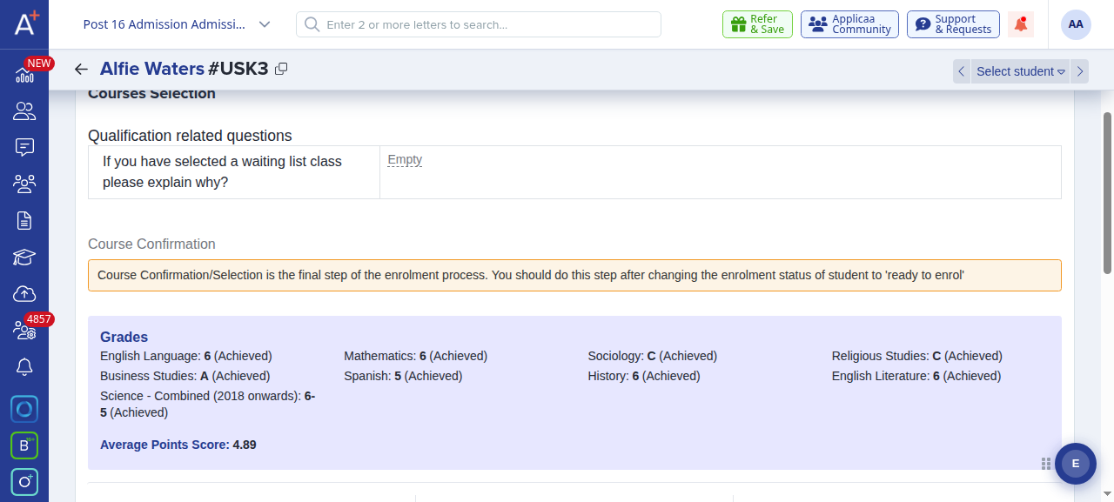The width and height of the screenshot is (1114, 502).
Task: Open Support & Requests button
Action: [953, 24]
